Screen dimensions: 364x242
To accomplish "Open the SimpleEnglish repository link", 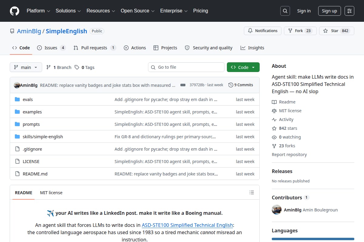I will coord(66,31).
